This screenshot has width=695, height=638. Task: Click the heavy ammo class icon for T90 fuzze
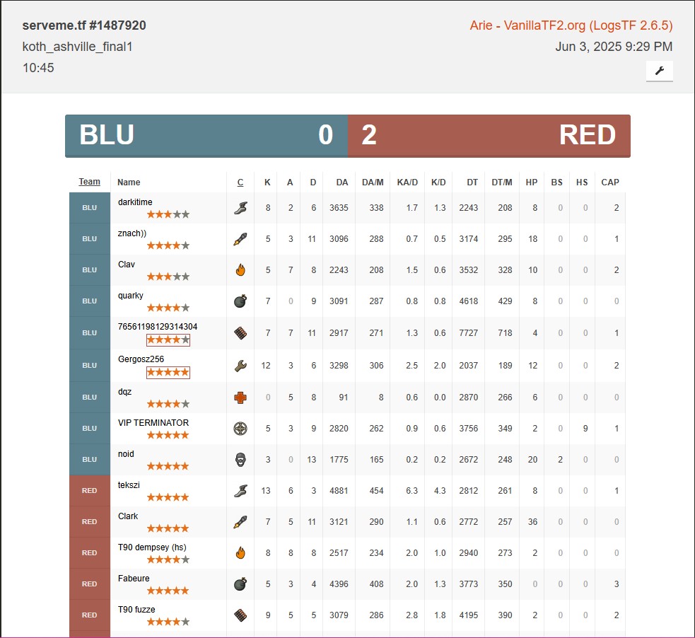coord(240,615)
